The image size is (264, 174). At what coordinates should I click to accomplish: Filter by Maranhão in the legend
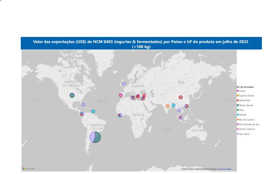click(x=244, y=100)
